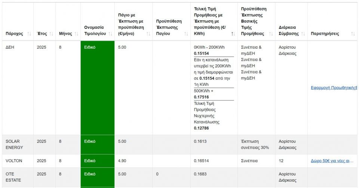This screenshot has height=188, width=359.
Task: Click the green Ειδικό cell in ΔΕΗ row
Action: coord(97,88)
